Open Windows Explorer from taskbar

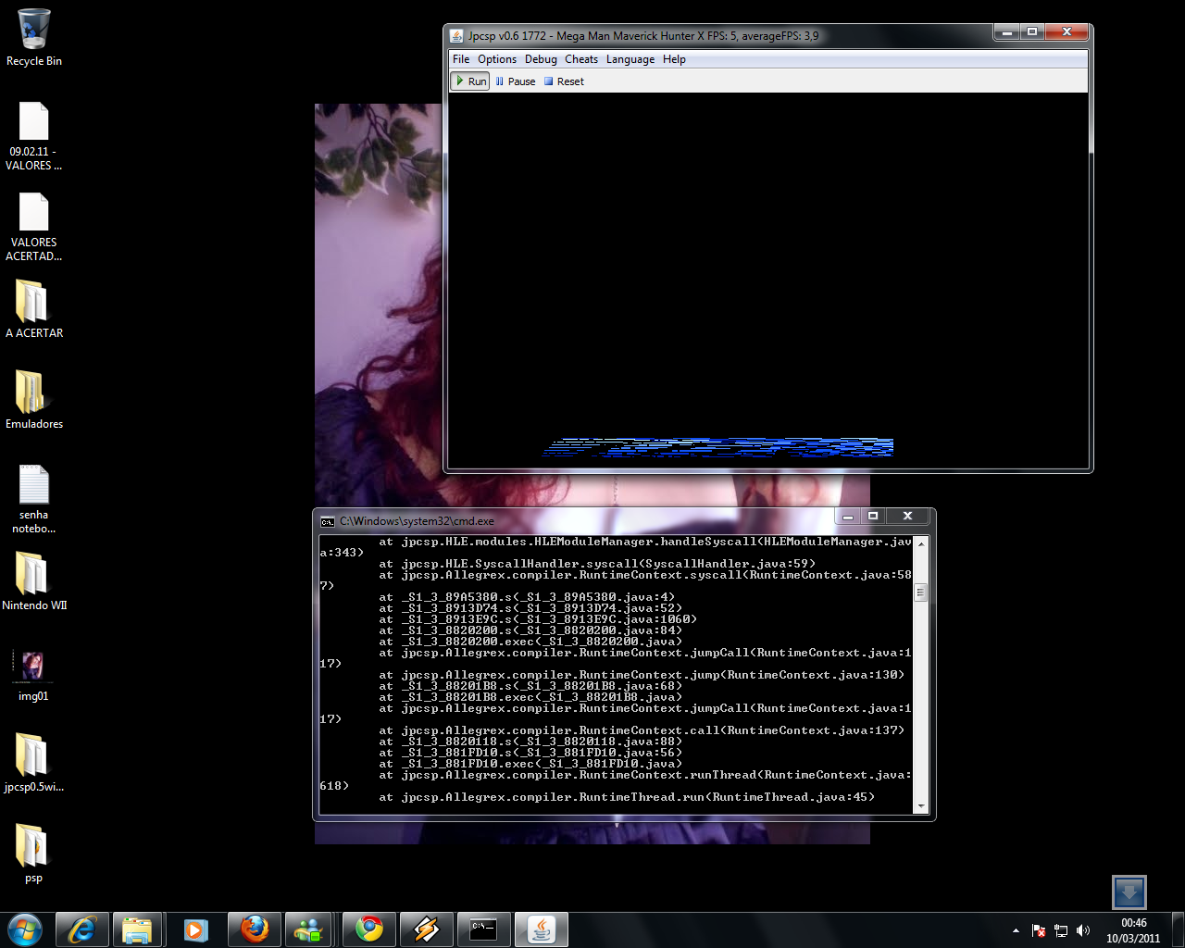[x=138, y=929]
